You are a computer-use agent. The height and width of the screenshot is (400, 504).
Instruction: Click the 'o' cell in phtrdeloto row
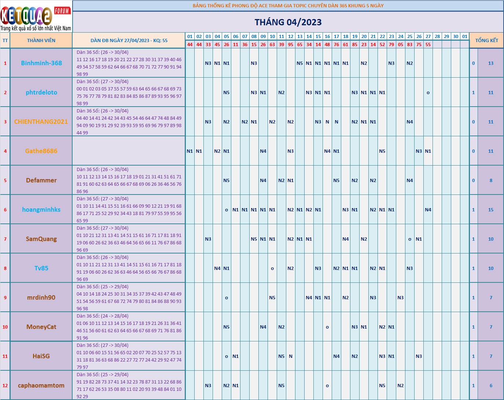click(x=428, y=93)
